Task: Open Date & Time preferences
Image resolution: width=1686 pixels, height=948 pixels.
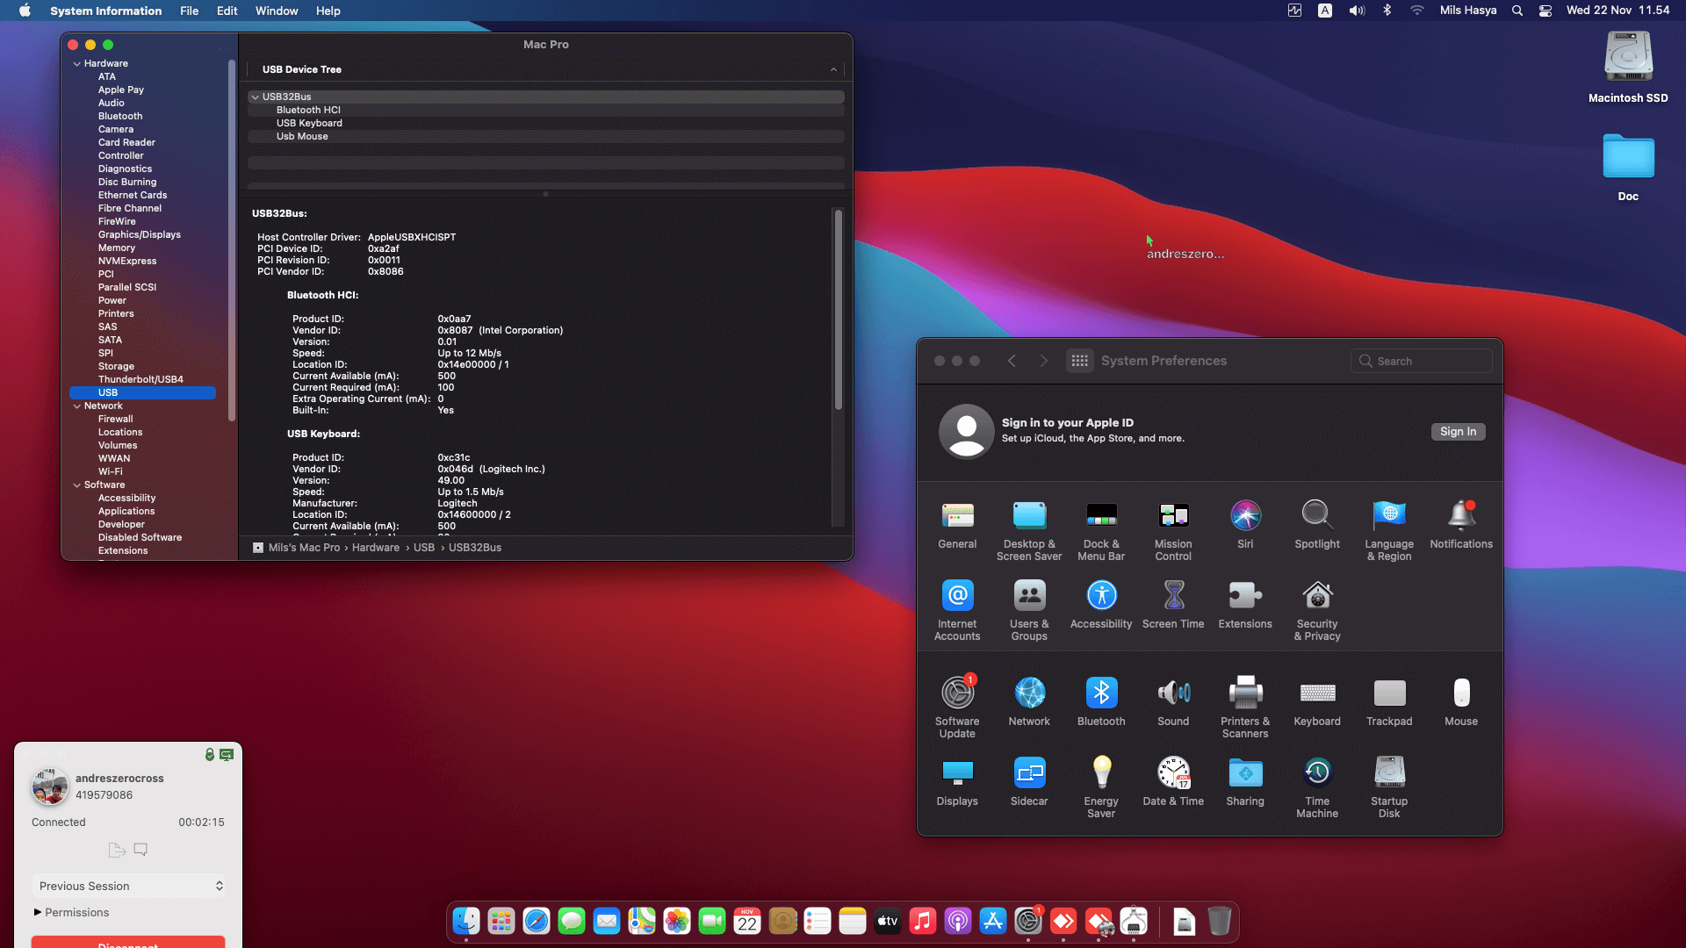Action: (x=1173, y=782)
